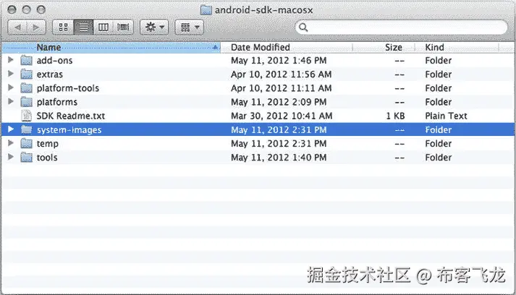Viewport: 516px width, 295px height.
Task: Select the temp folder name
Action: (x=47, y=144)
